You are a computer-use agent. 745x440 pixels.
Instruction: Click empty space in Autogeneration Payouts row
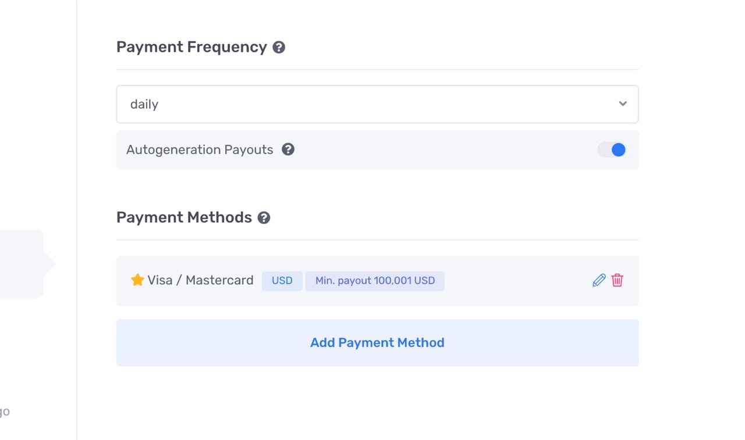click(x=442, y=150)
